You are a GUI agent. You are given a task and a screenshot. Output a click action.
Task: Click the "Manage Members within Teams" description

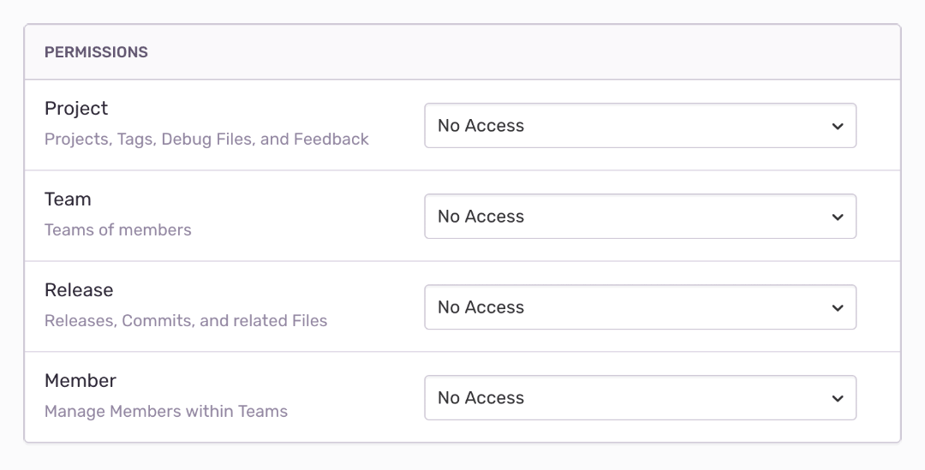[x=166, y=411]
